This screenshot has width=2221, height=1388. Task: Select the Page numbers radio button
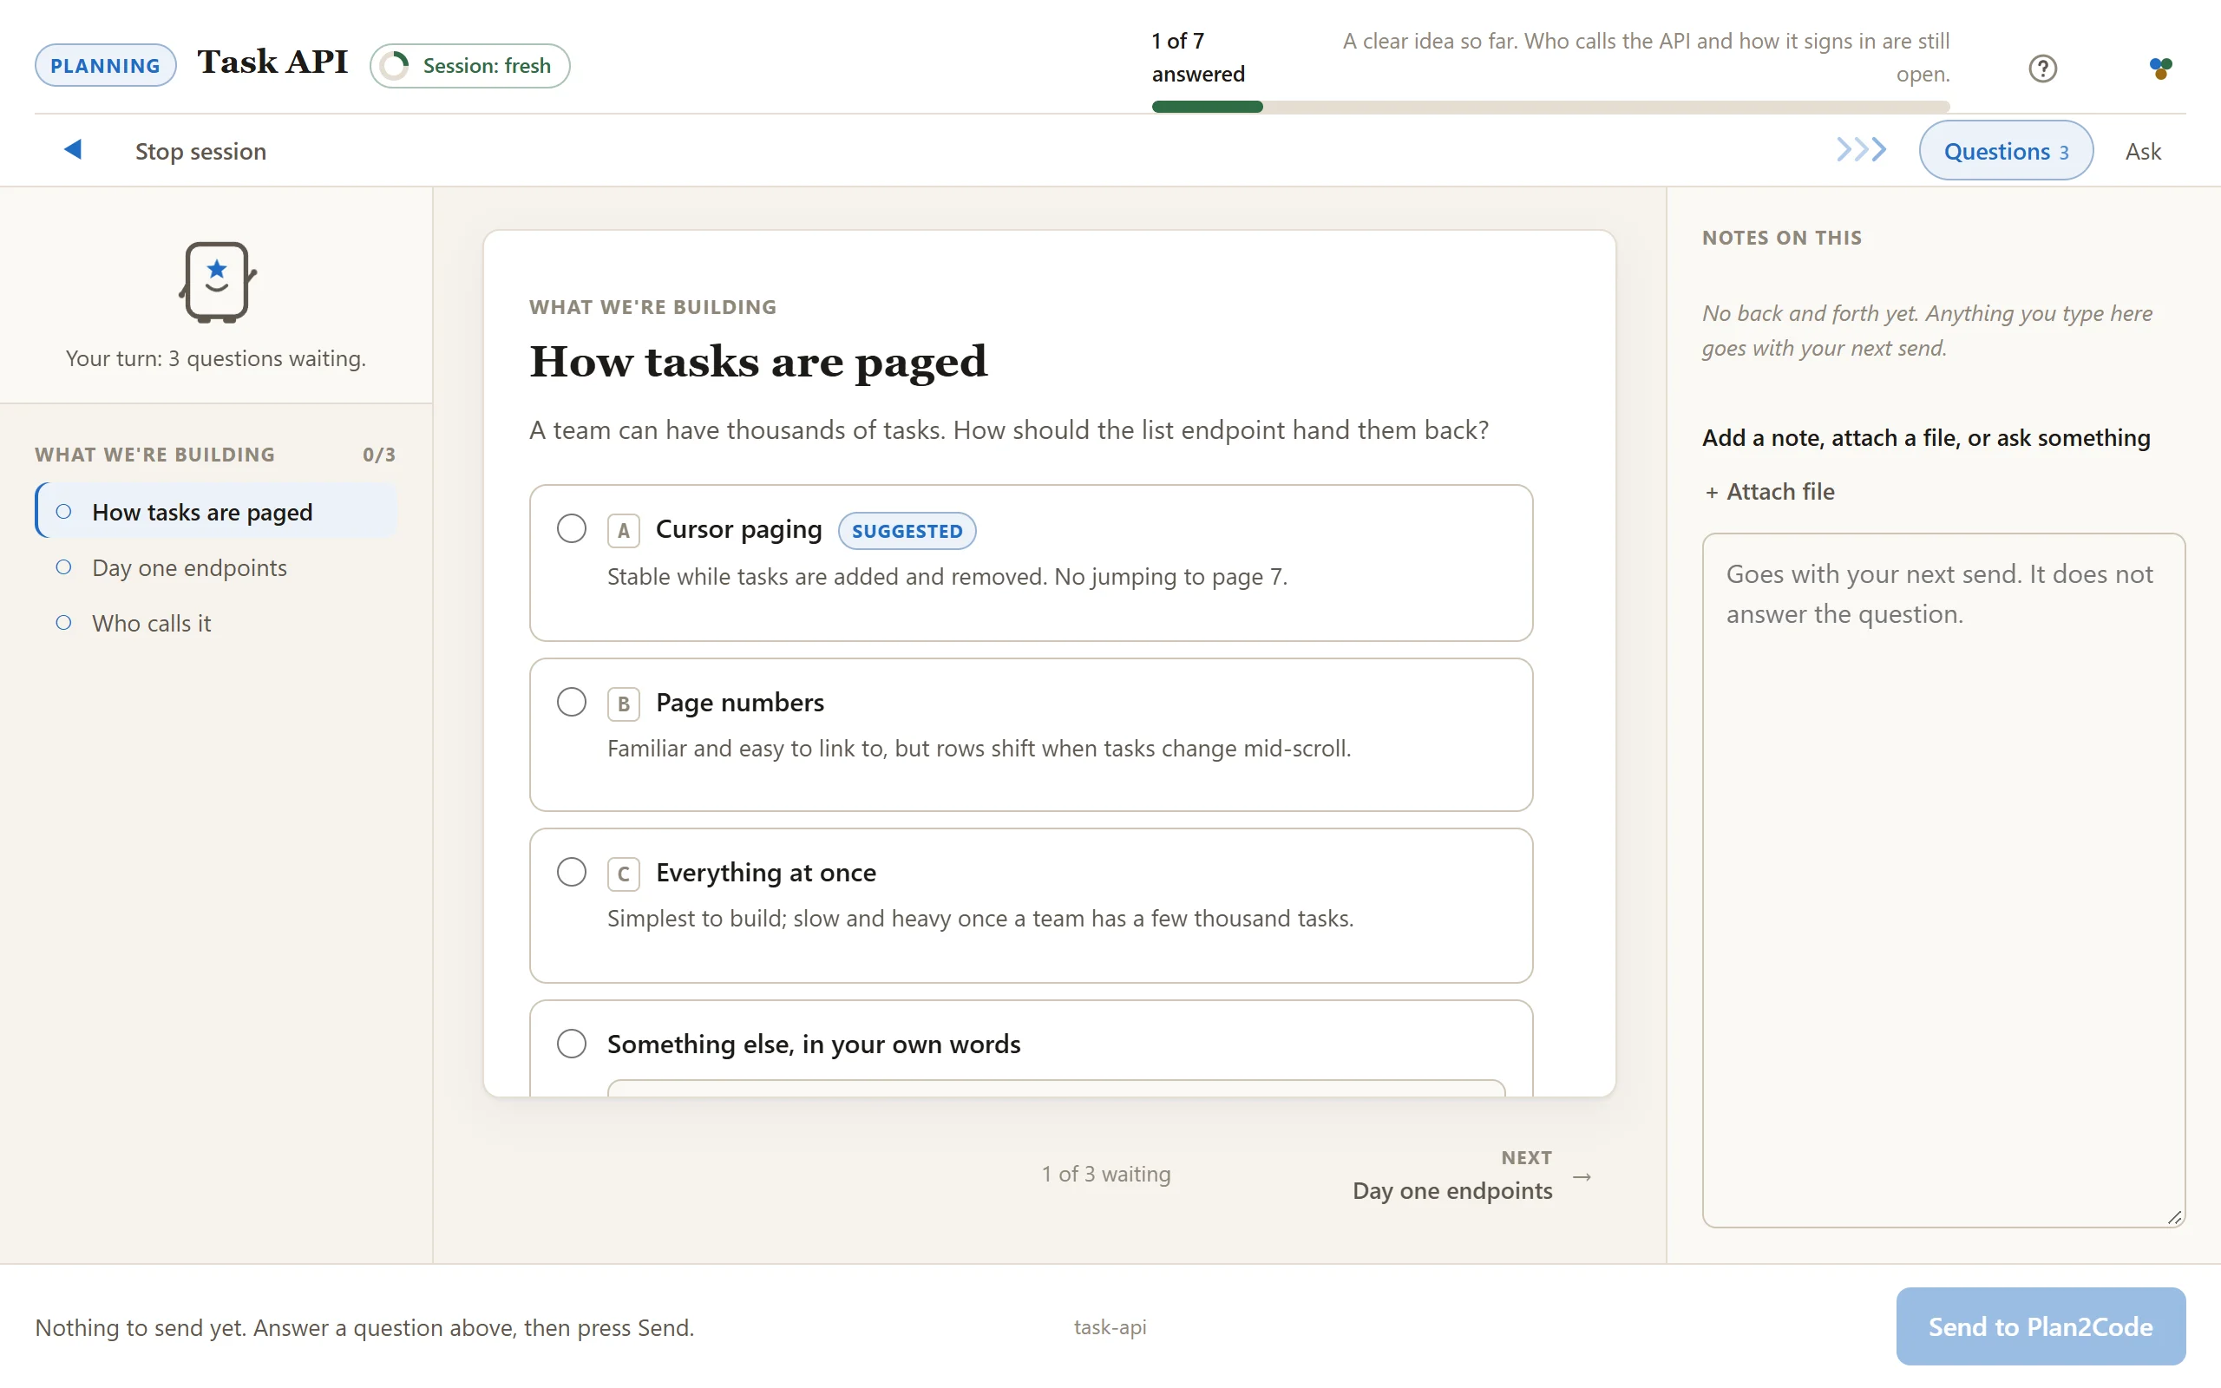(x=572, y=703)
